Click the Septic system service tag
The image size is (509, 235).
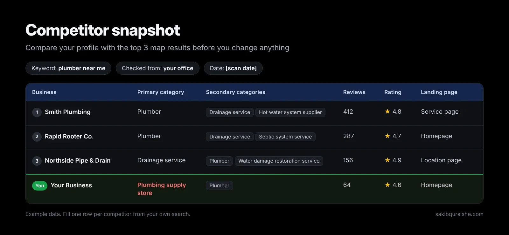285,137
